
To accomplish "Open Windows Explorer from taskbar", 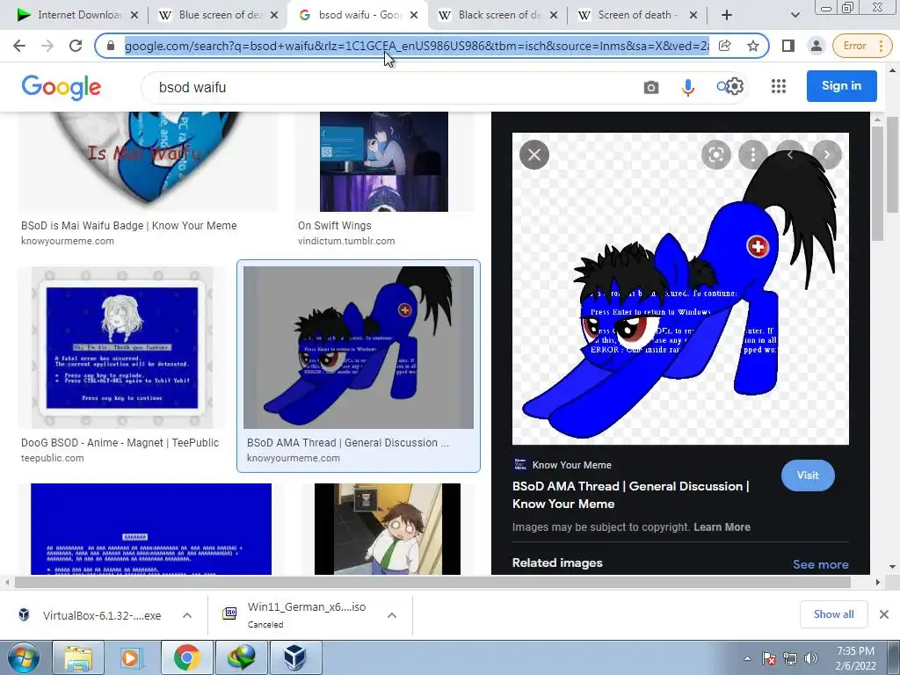I will coord(78,657).
